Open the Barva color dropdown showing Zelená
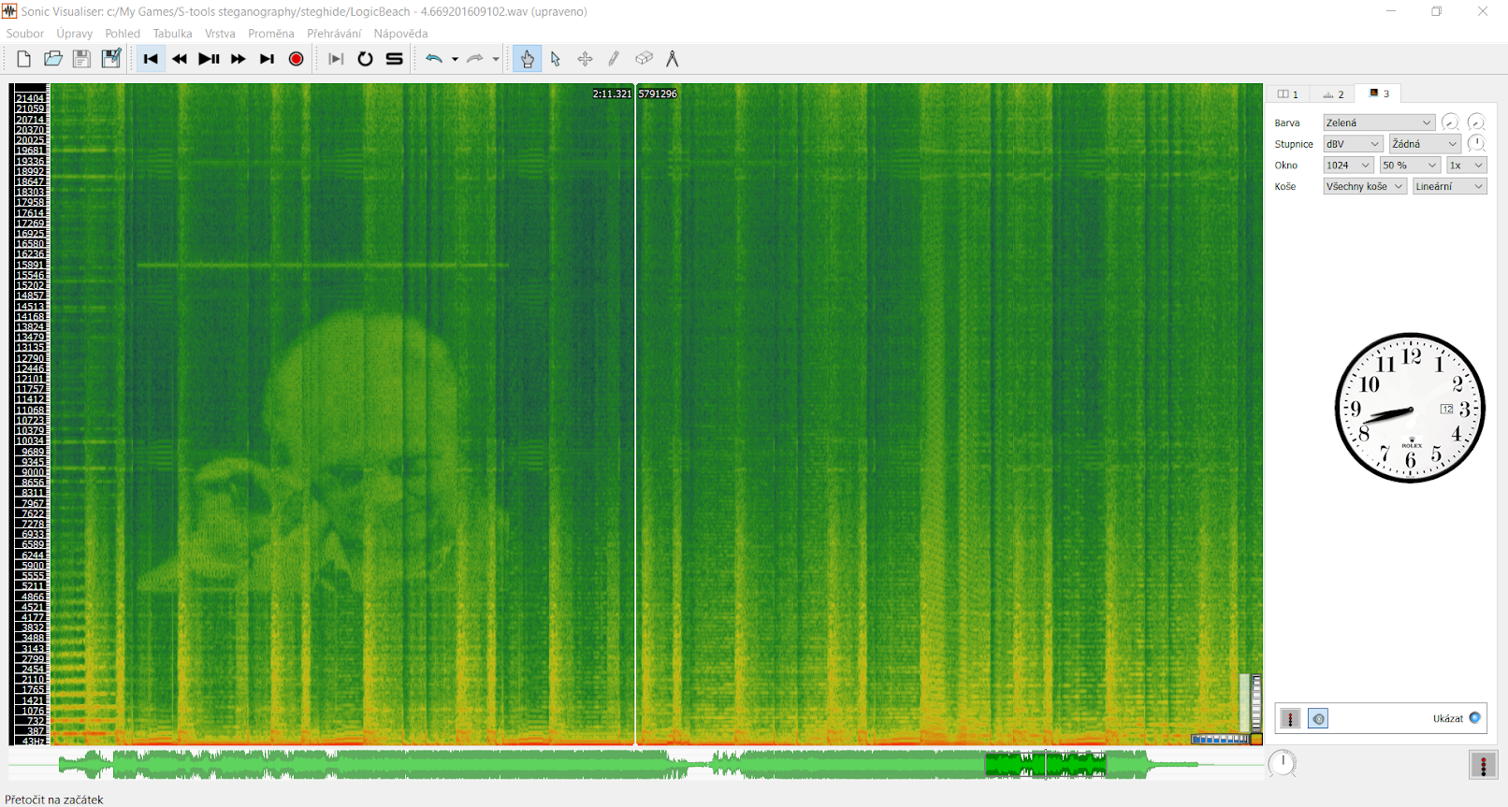Screen dimensions: 1508x807 pos(1379,122)
